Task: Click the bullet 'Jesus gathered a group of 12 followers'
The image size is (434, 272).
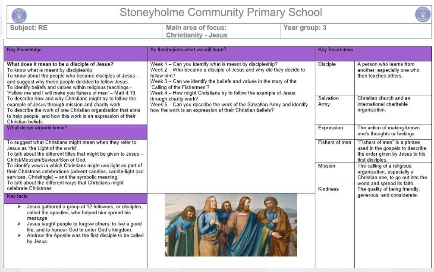Action: point(85,212)
